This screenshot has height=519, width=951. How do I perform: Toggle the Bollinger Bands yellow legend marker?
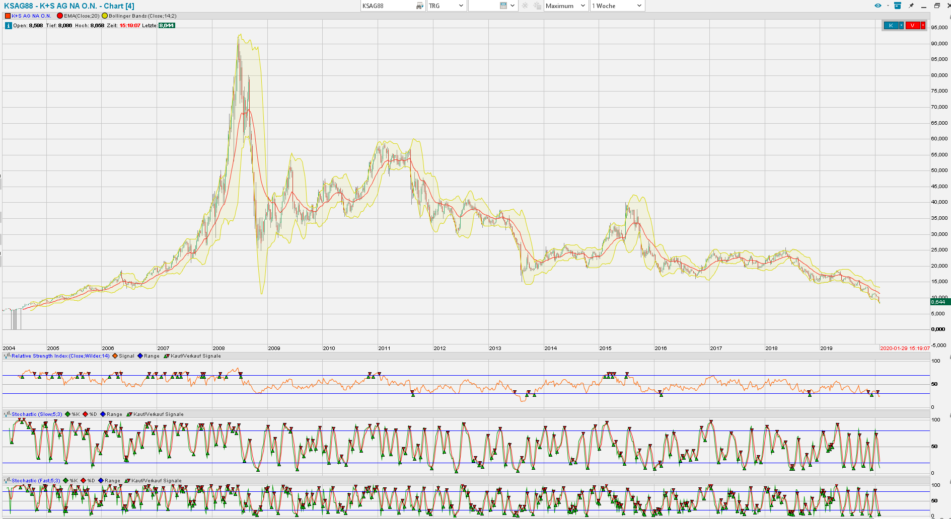point(105,16)
